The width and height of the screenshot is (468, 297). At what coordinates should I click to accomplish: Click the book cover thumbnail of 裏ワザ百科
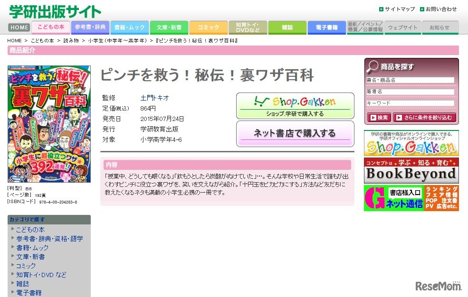[48, 123]
